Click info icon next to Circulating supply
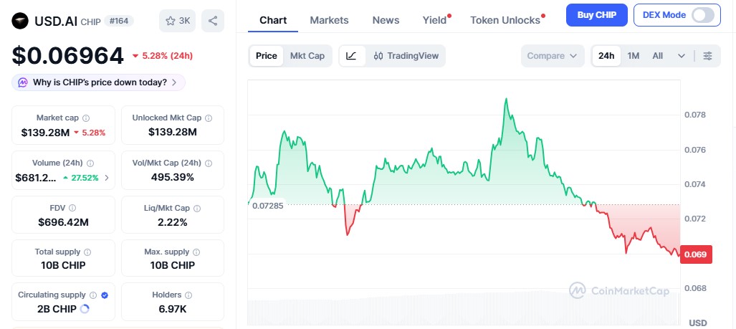 click(93, 295)
